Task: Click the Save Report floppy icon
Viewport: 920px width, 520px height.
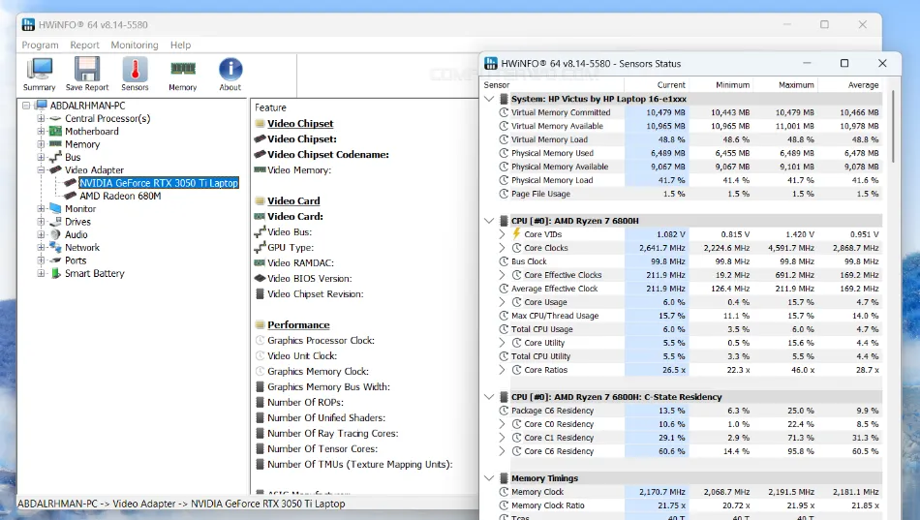Action: click(87, 74)
